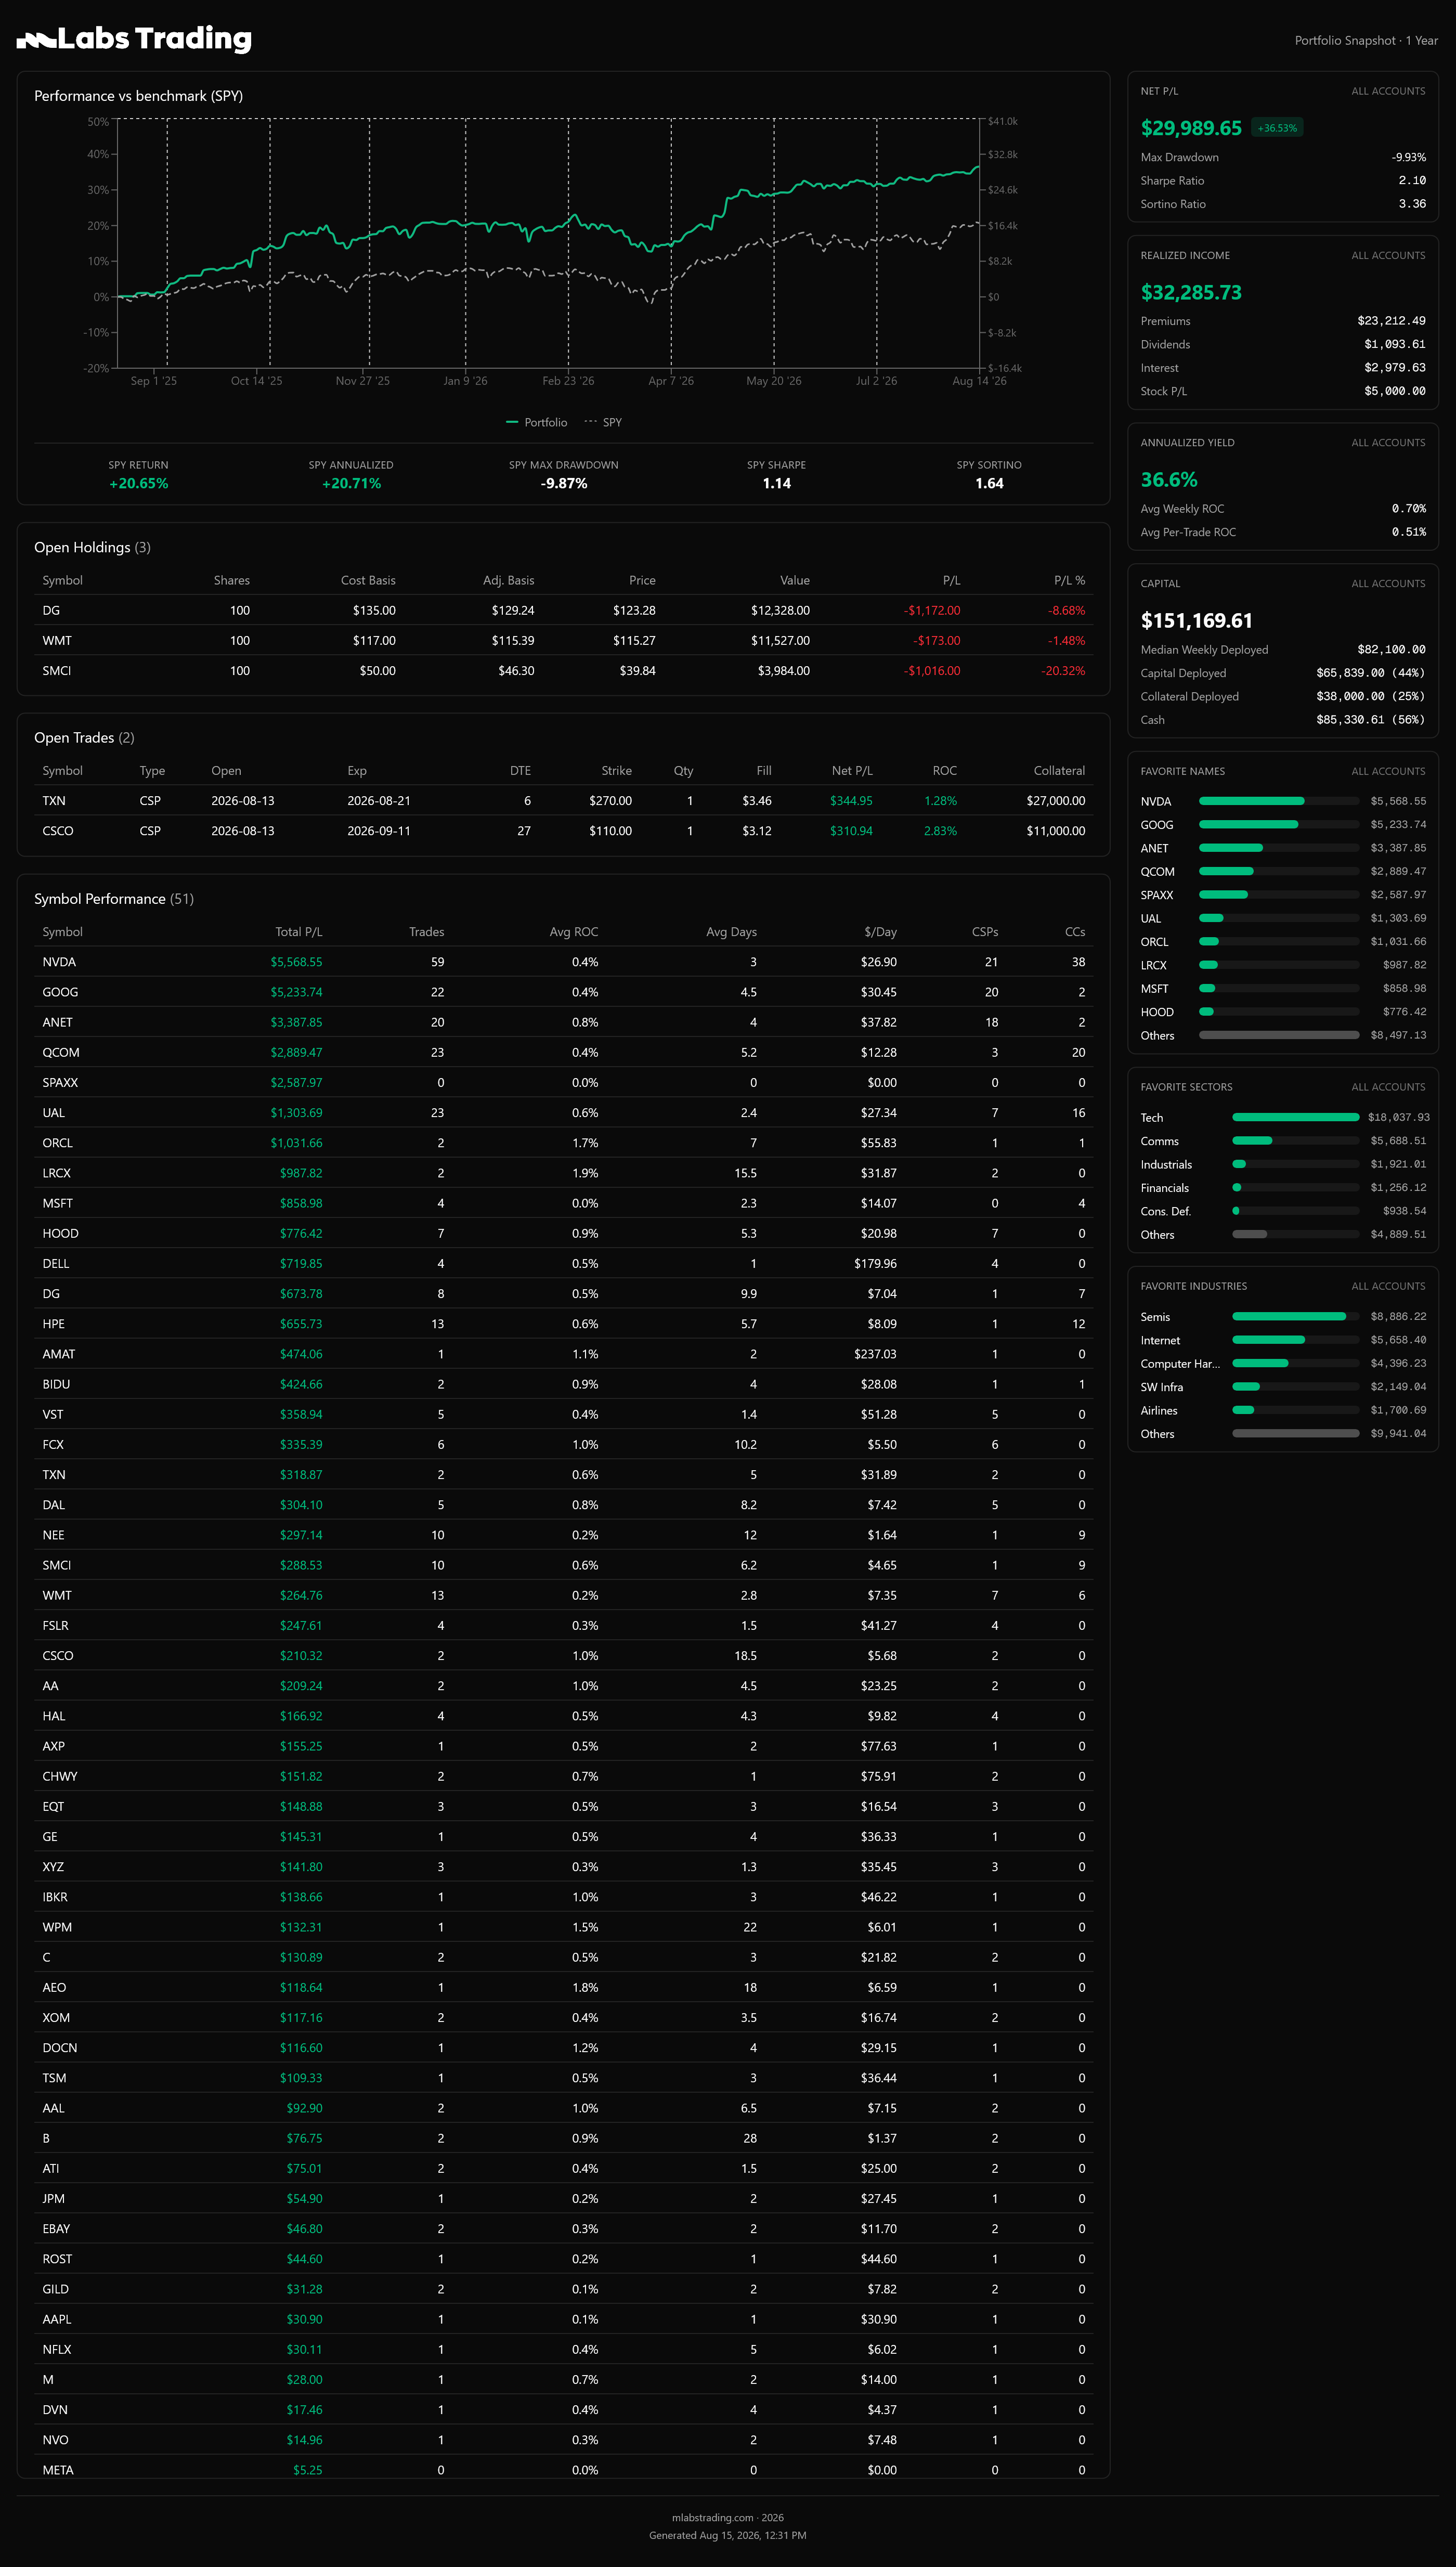Click the Semis bar in Favorite Industries
Screen dimensions: 1456x2567
click(x=1296, y=1316)
